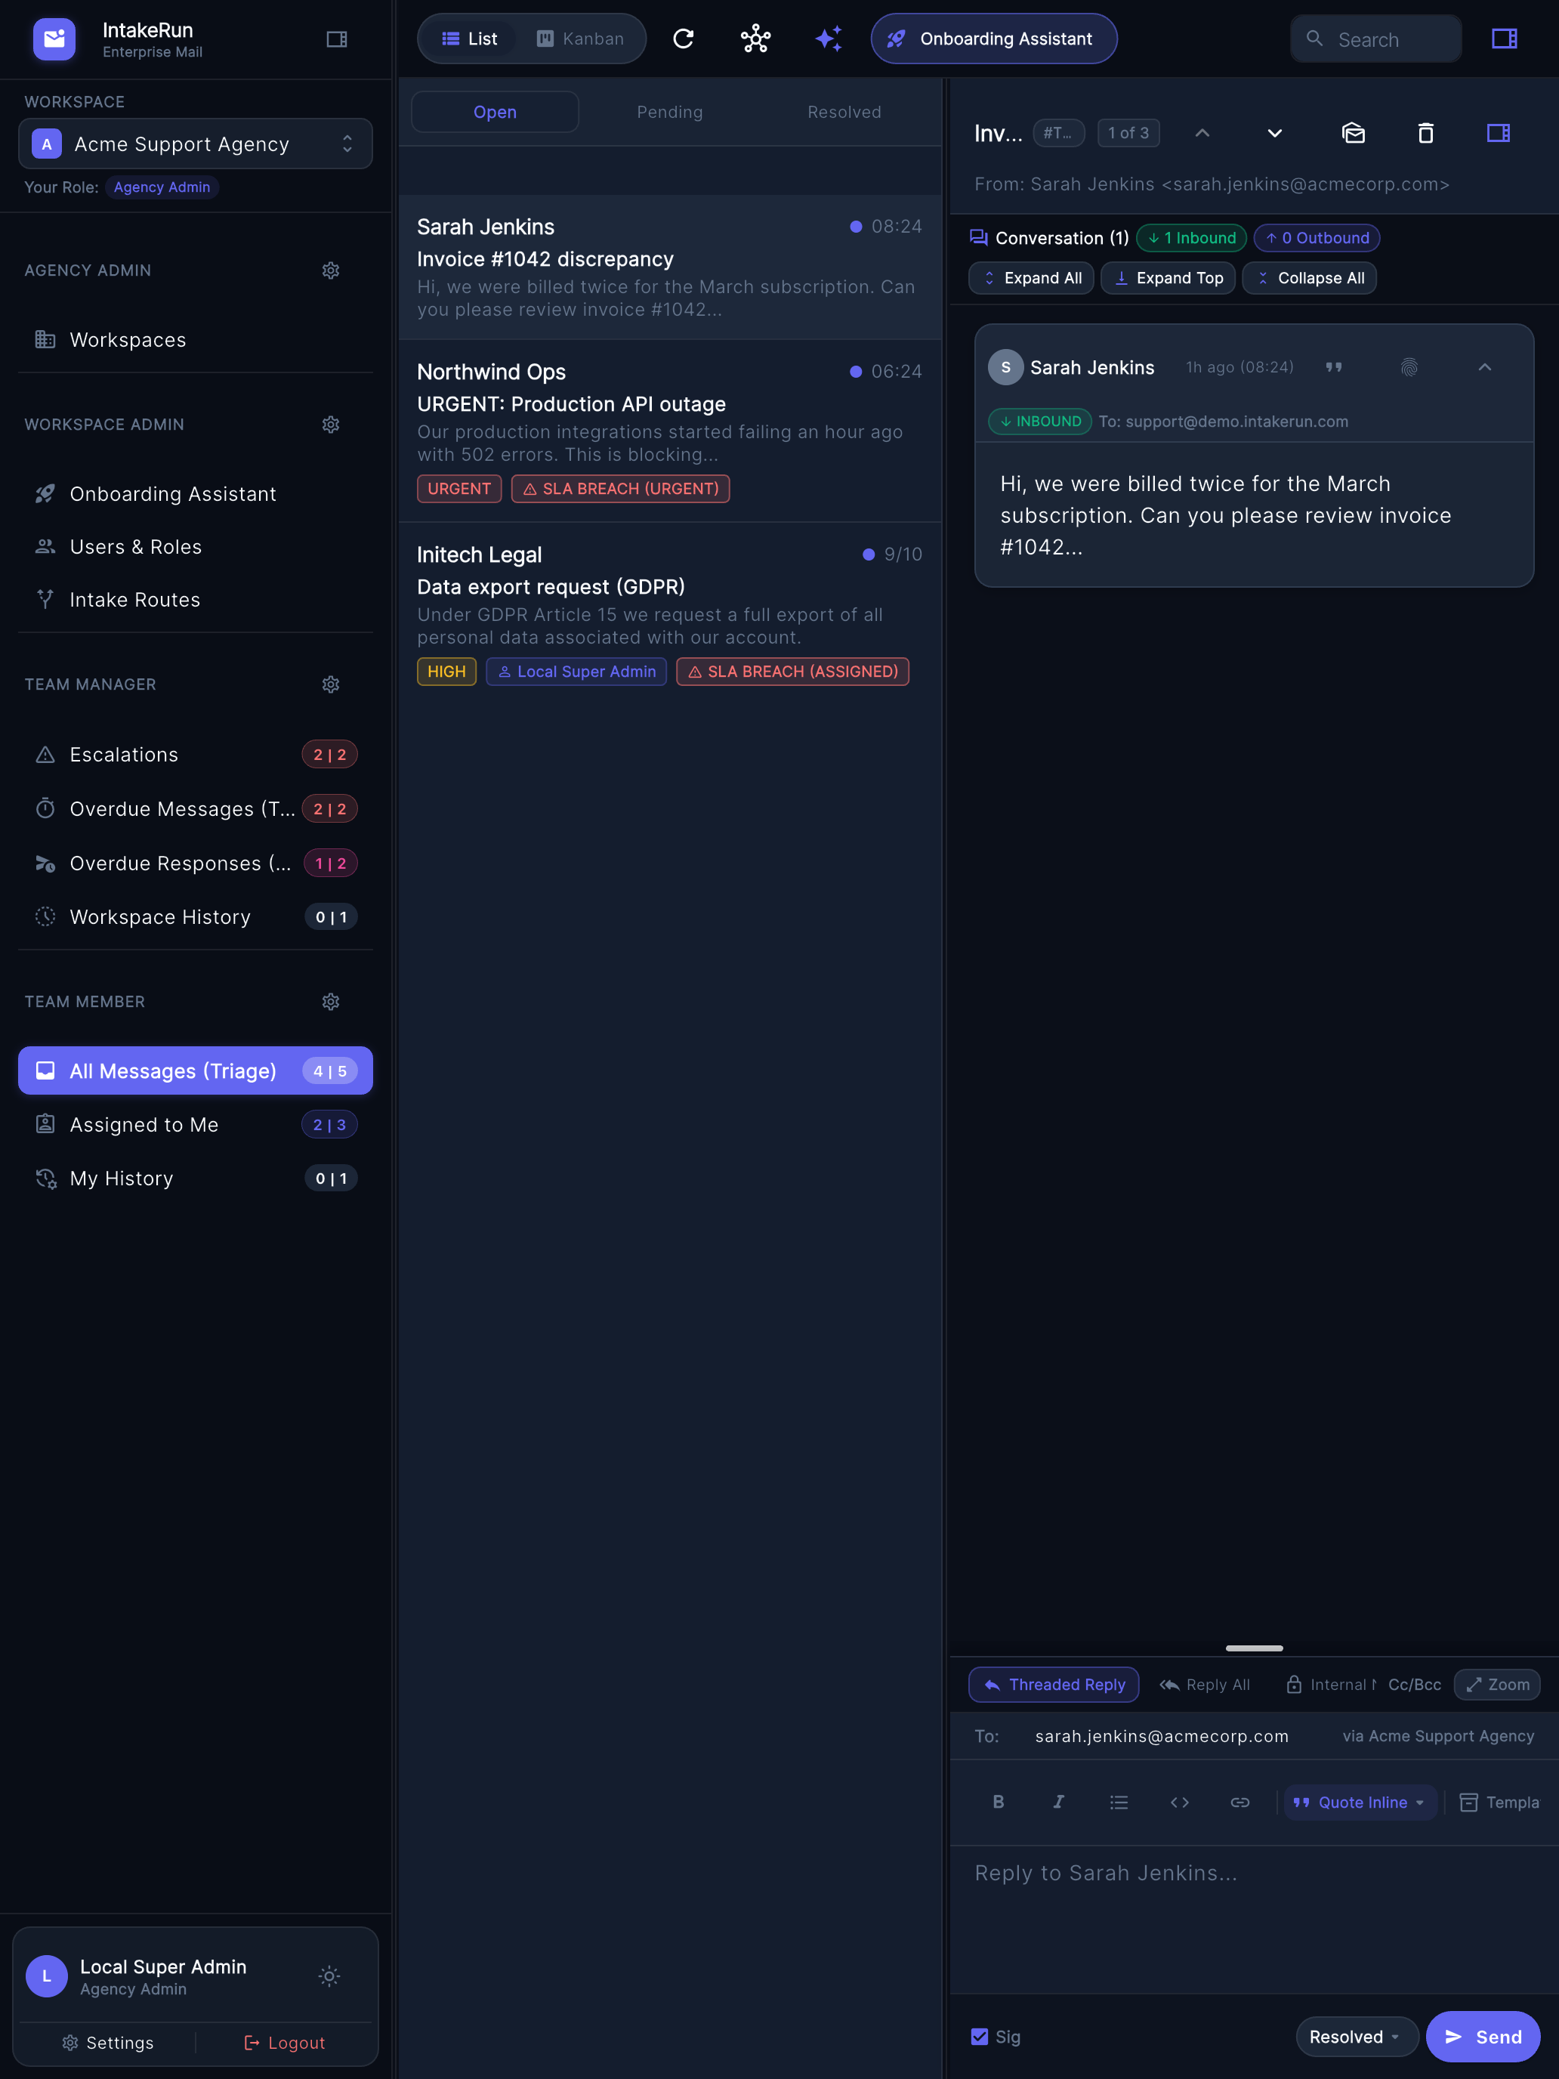Click the mark-as-read envelope icon
1559x2079 pixels.
1354,134
